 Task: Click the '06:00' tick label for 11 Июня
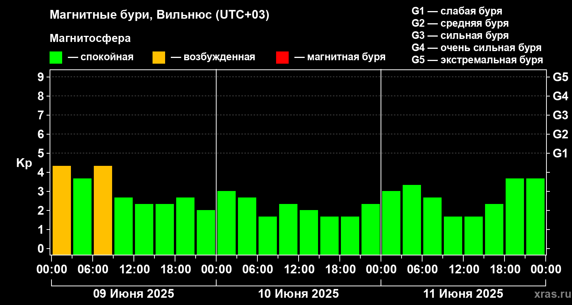(422, 270)
